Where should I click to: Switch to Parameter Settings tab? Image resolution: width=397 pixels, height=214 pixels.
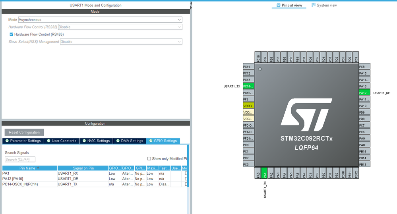click(x=23, y=141)
